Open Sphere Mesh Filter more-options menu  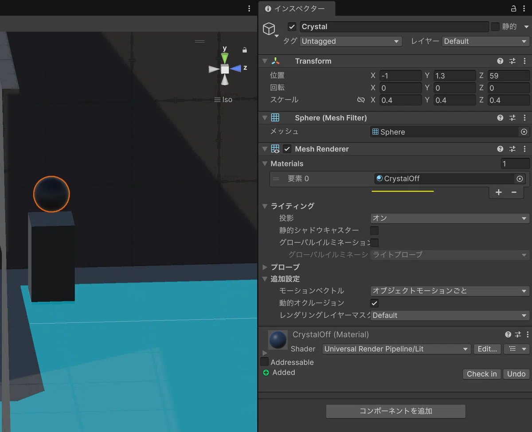(x=524, y=118)
